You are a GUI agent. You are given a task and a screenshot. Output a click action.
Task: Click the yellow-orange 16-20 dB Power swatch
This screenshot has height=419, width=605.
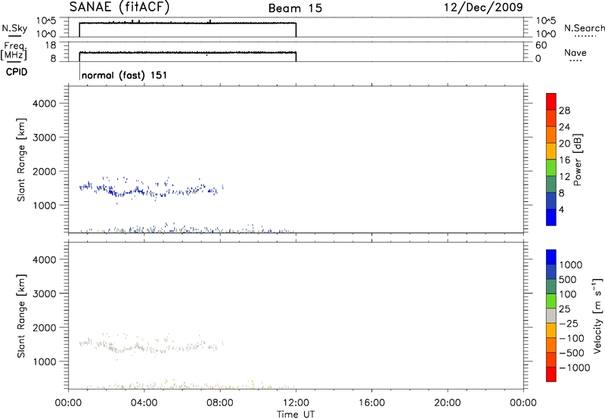pos(551,151)
